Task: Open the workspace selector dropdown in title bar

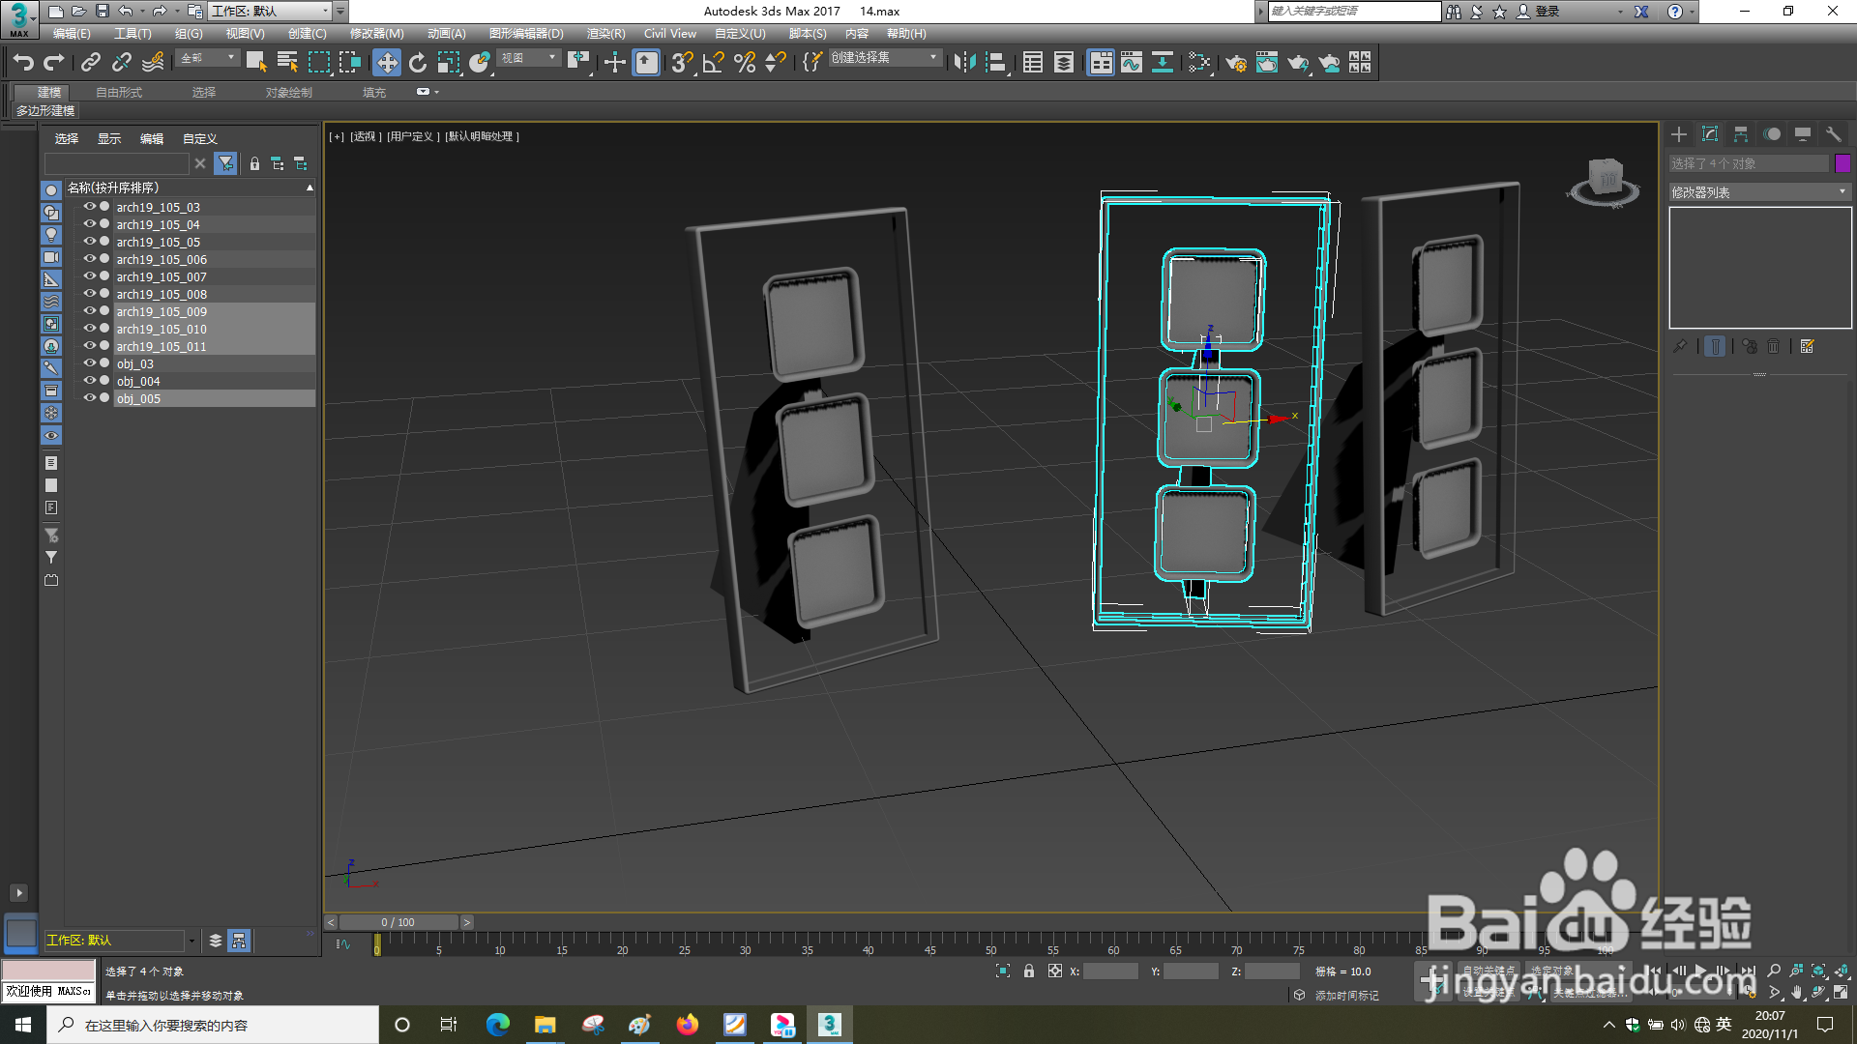Action: pos(325,12)
